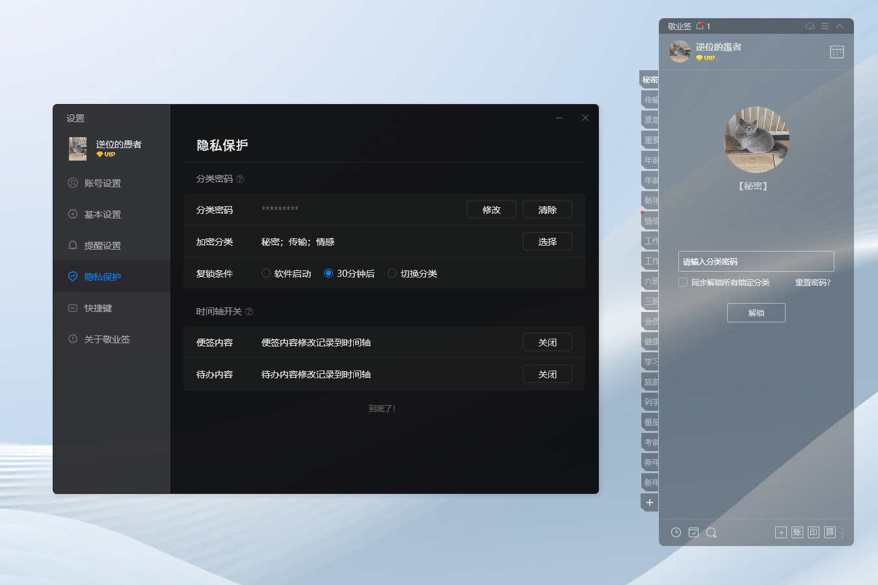The height and width of the screenshot is (585, 878).
Task: Enable 同步解锁所有锁定分类 checkbox
Action: 682,282
